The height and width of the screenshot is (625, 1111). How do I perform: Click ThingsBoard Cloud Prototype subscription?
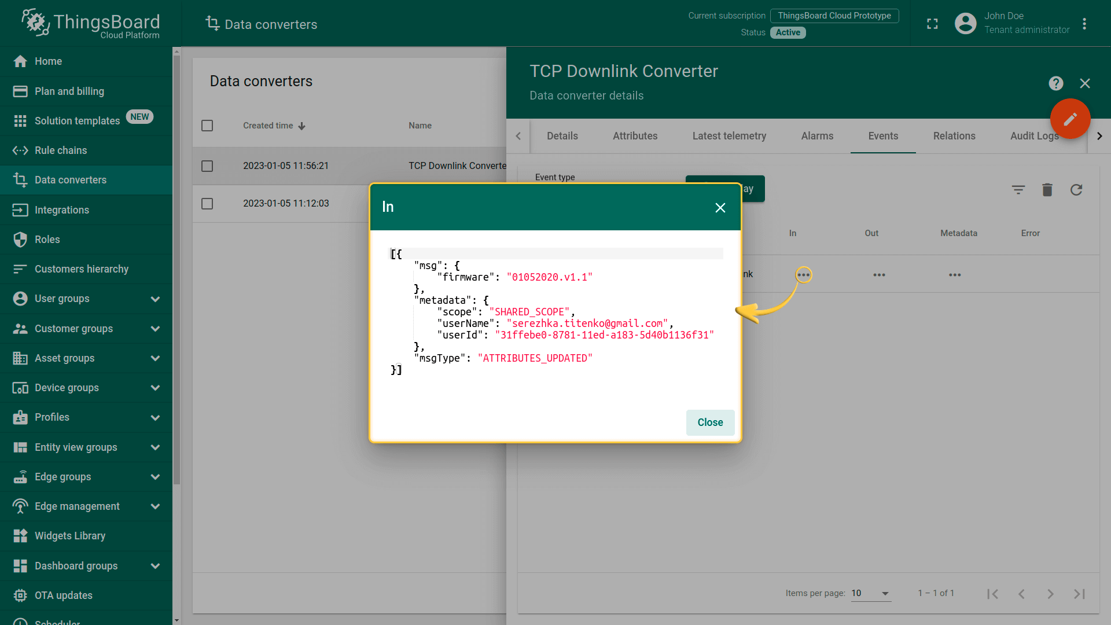(x=834, y=16)
